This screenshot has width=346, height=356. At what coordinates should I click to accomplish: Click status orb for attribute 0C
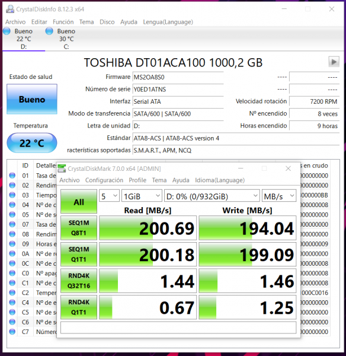pyautogui.click(x=12, y=263)
